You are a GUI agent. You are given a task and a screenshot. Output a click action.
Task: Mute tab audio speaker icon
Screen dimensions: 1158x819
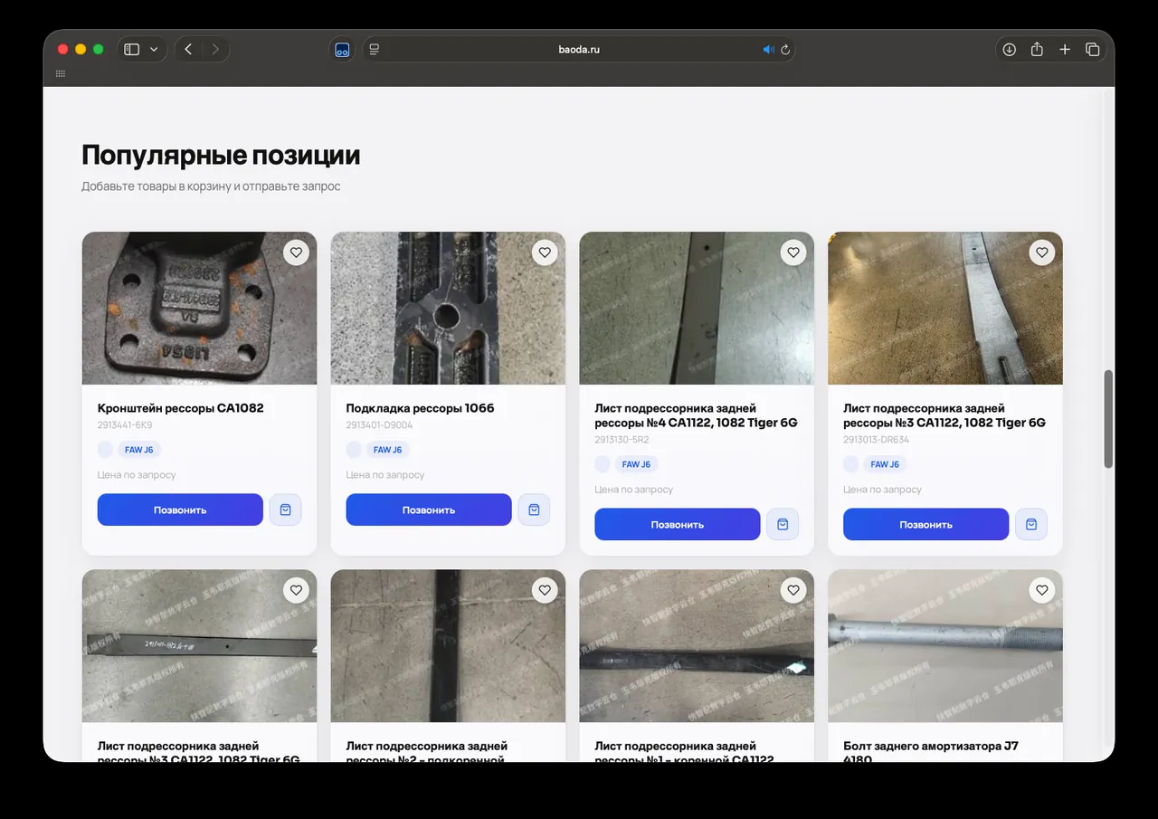[768, 50]
